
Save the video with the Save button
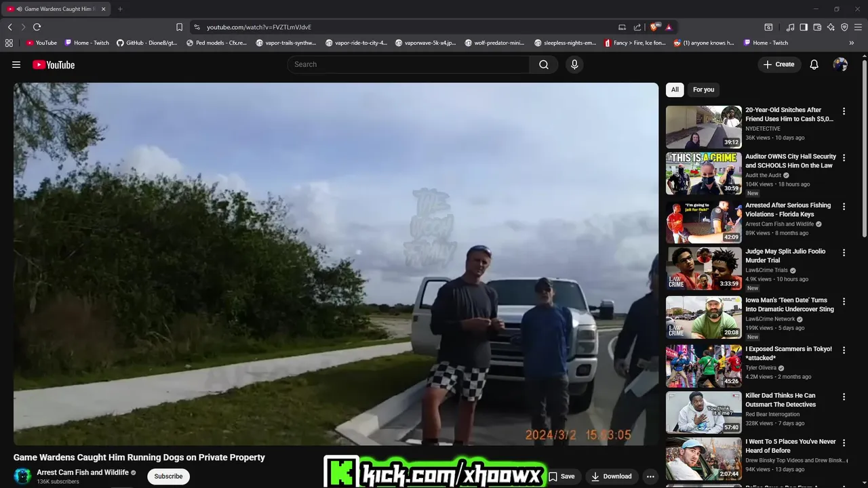coord(561,476)
